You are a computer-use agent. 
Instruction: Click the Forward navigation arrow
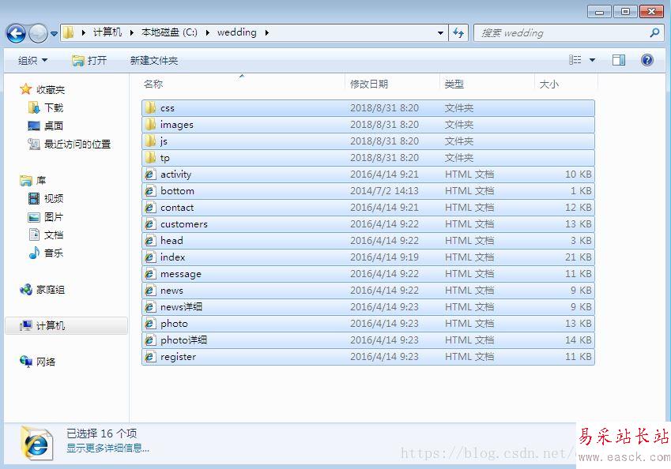38,33
